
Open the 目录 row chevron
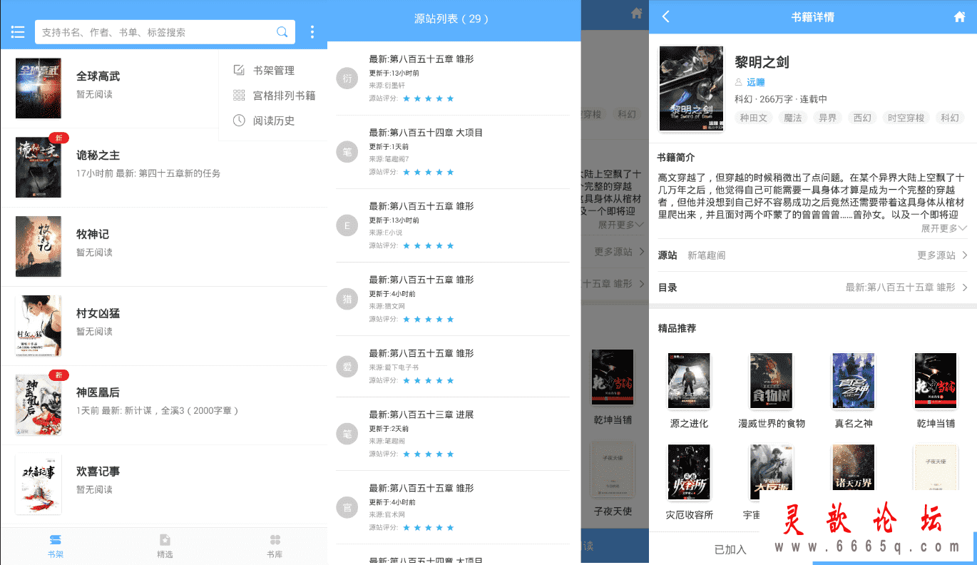pos(964,287)
